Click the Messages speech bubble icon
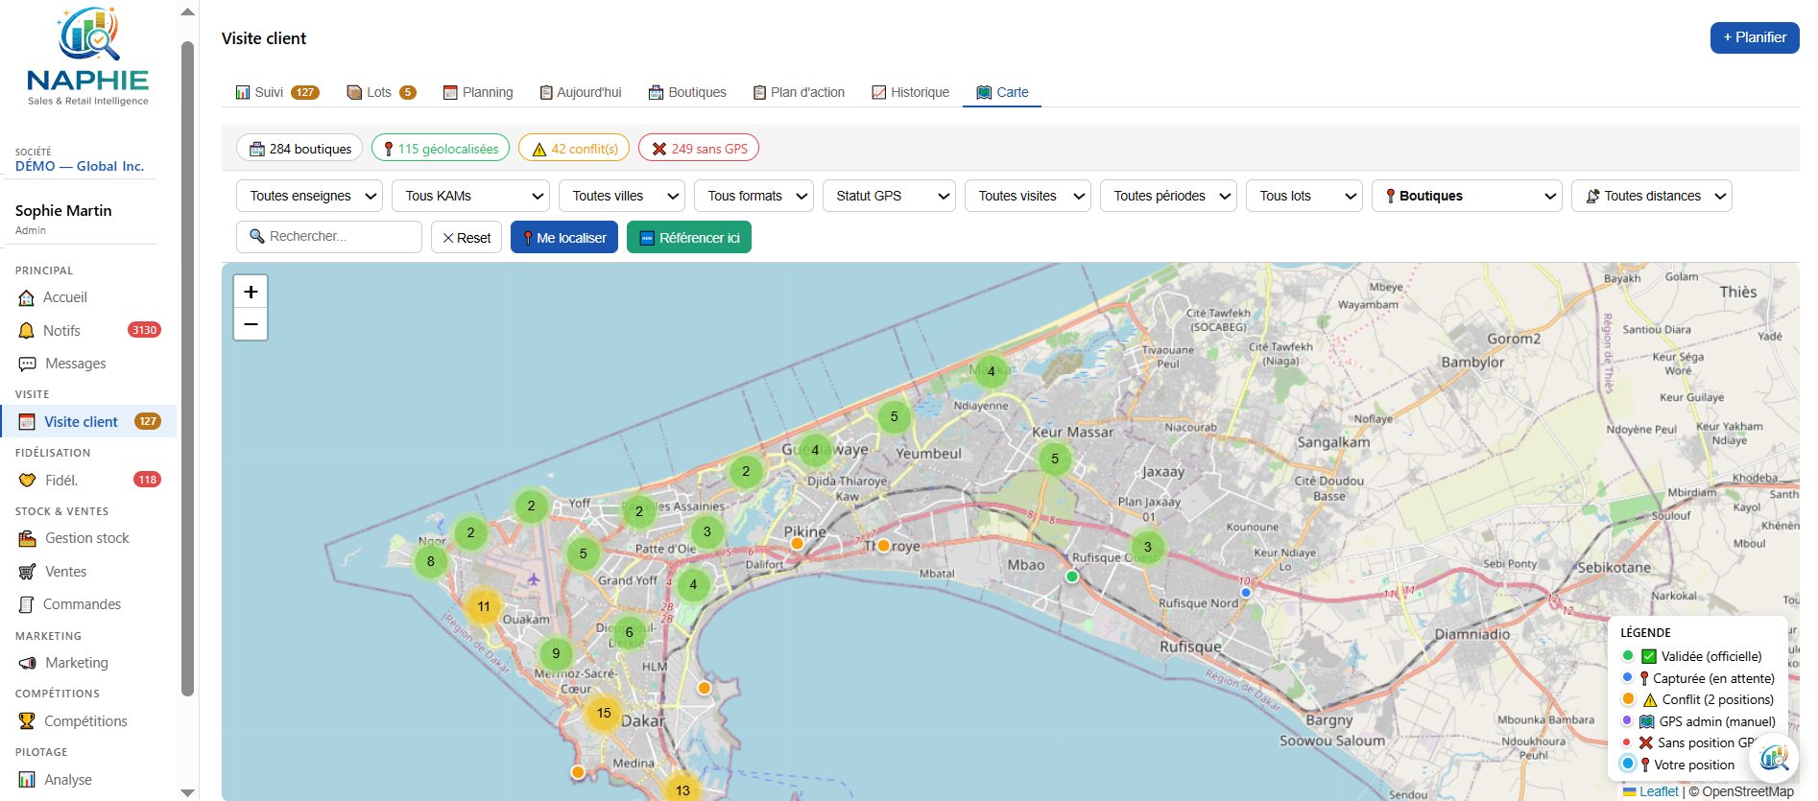1818x801 pixels. point(27,364)
